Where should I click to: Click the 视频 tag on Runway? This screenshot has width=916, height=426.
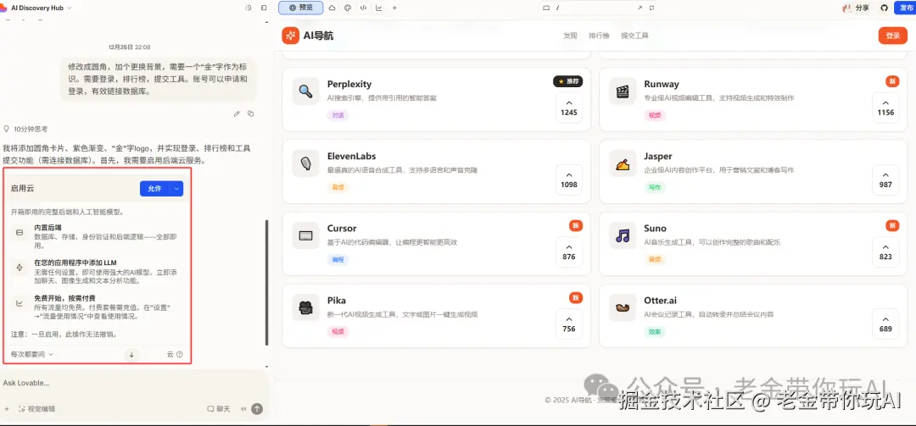pyautogui.click(x=655, y=115)
